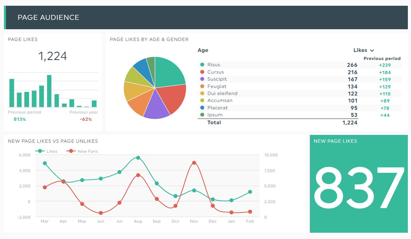This screenshot has width=411, height=239.
Task: Click the orange dot beside Feugiat
Action: (202, 86)
